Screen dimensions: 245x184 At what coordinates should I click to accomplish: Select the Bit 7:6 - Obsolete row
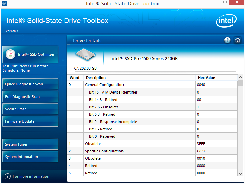click(152, 107)
